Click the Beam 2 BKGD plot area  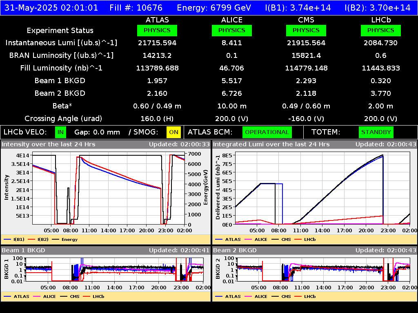[x=324, y=269]
